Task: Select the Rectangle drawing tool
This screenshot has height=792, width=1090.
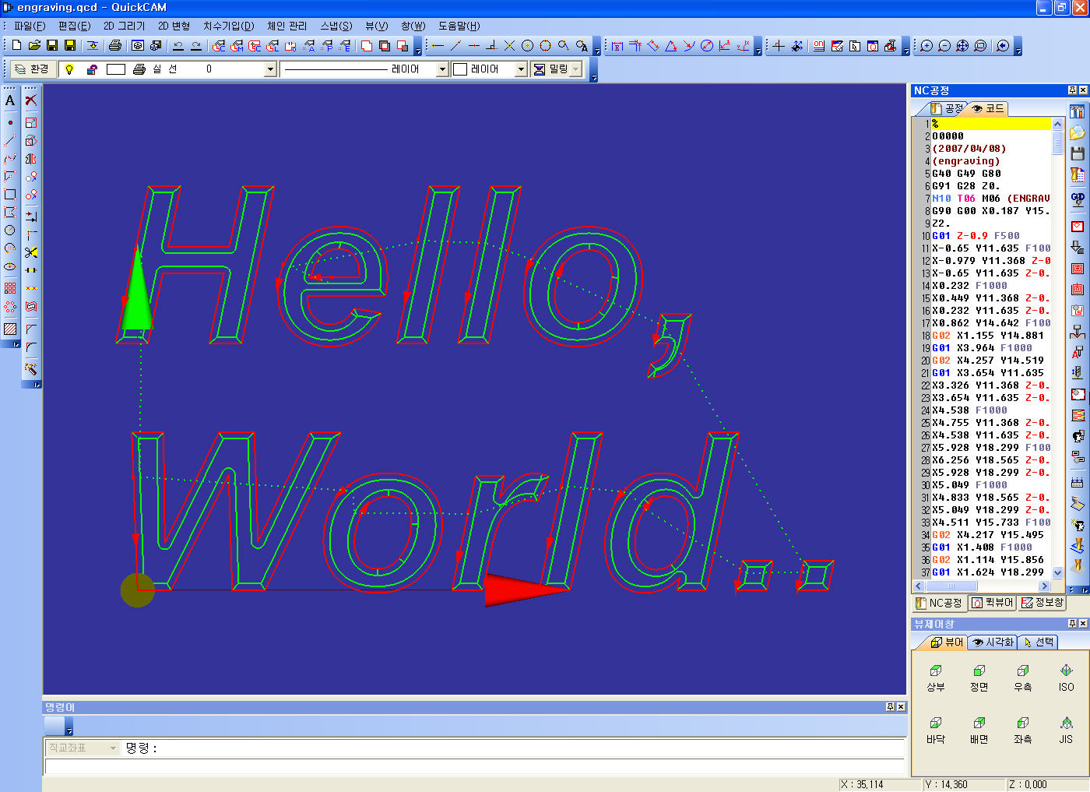Action: pos(10,194)
